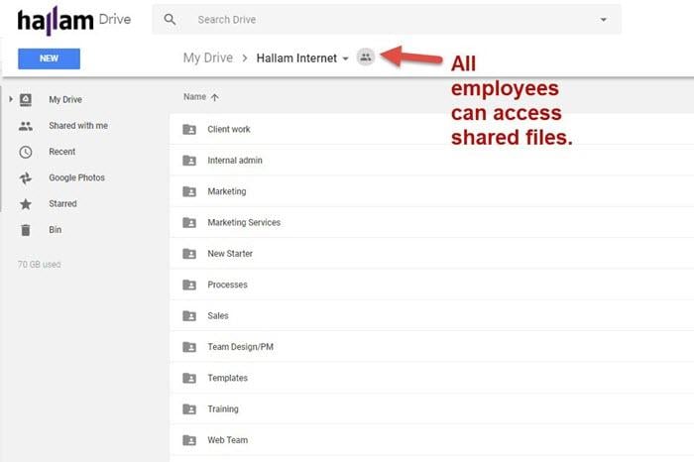Screen dimensions: 694x462
Task: Select the New Starter folder name
Action: point(230,254)
